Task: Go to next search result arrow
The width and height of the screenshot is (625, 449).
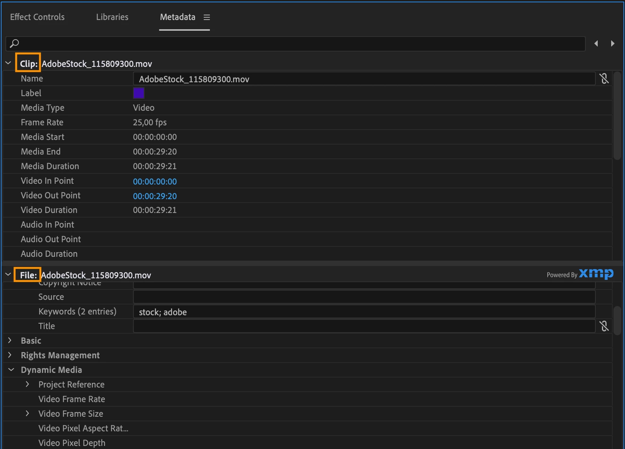Action: [x=613, y=43]
